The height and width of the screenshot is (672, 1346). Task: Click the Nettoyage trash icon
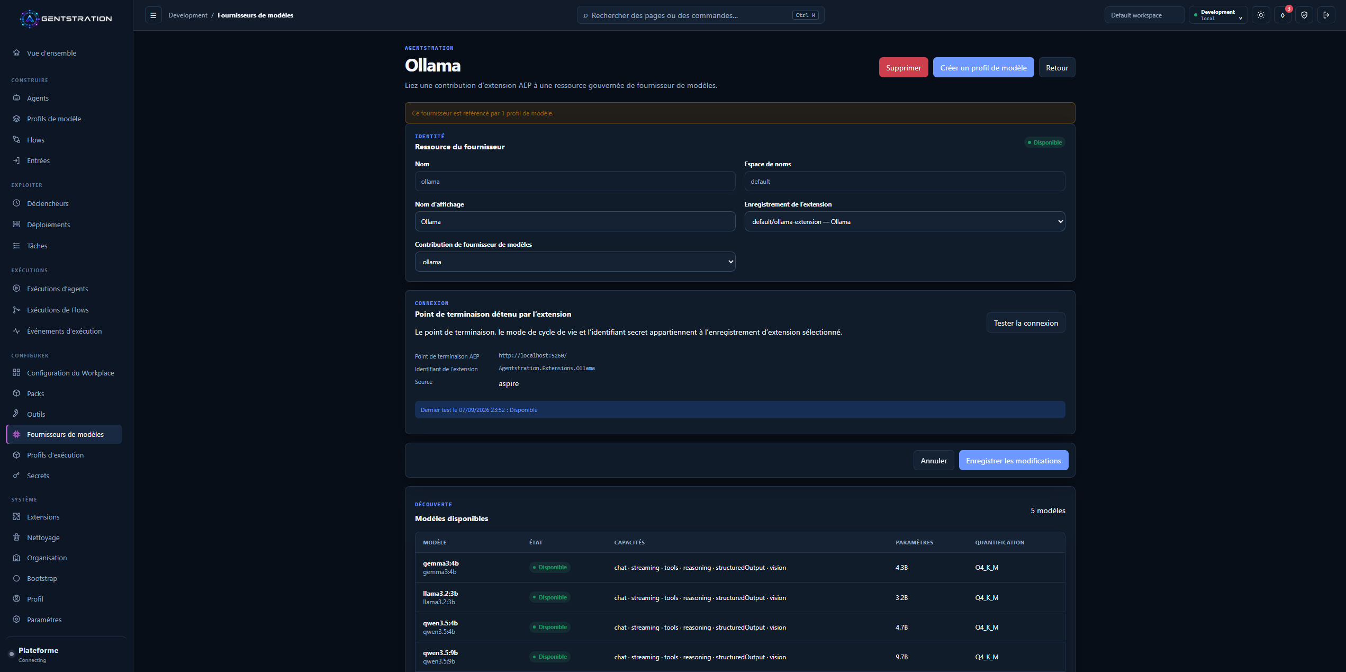(16, 537)
